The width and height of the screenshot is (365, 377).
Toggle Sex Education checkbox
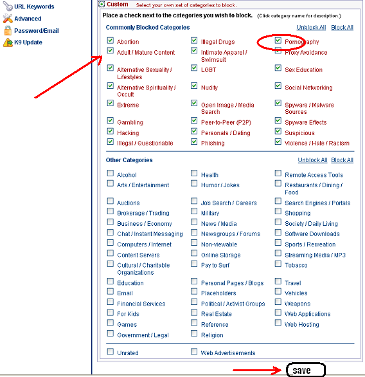(x=278, y=68)
